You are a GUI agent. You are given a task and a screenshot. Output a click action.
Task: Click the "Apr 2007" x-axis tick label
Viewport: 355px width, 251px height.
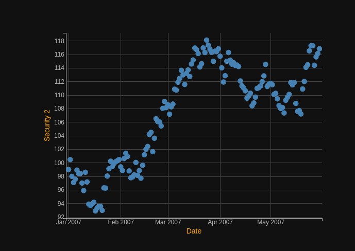click(x=220, y=222)
